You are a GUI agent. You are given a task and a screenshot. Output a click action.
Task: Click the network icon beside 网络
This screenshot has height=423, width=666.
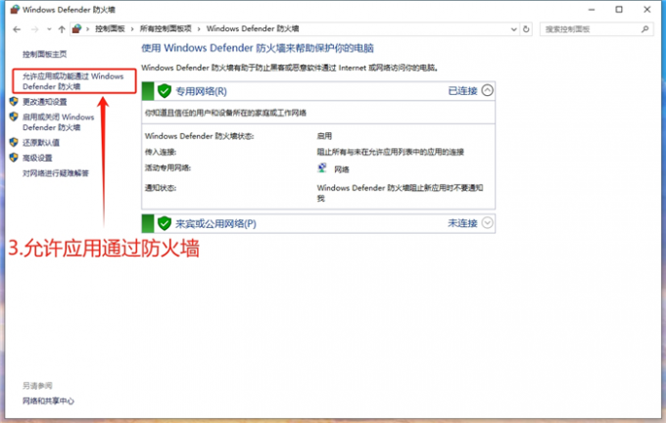(x=322, y=168)
